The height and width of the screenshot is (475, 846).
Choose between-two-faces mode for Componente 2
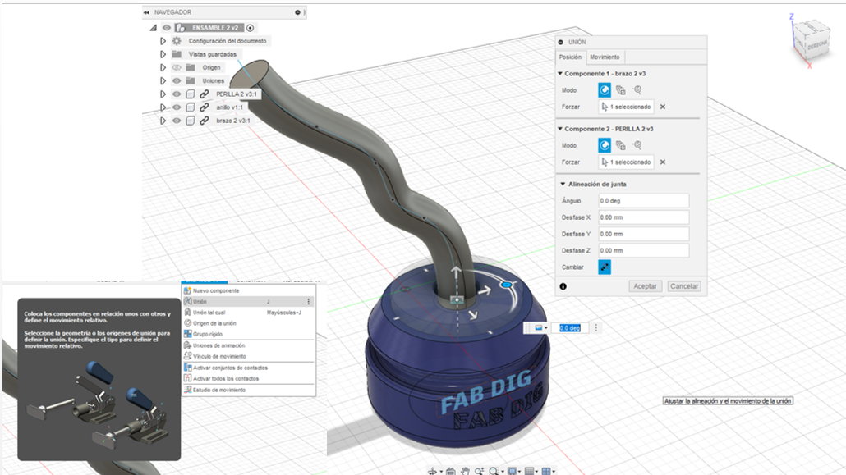click(620, 145)
